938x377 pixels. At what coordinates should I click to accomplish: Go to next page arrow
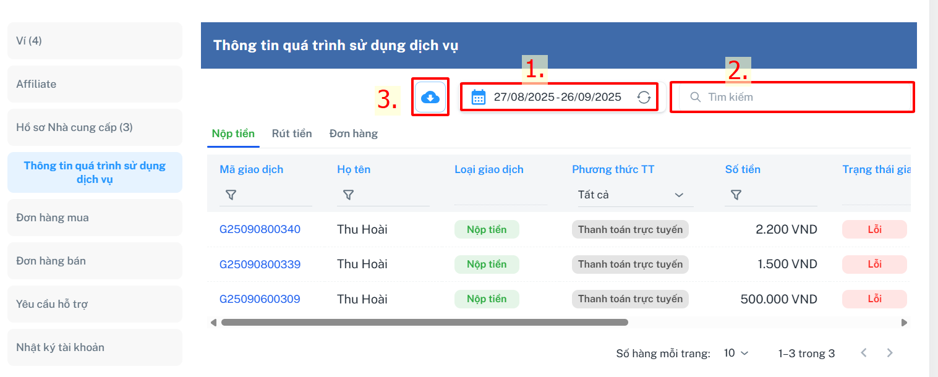pos(890,353)
